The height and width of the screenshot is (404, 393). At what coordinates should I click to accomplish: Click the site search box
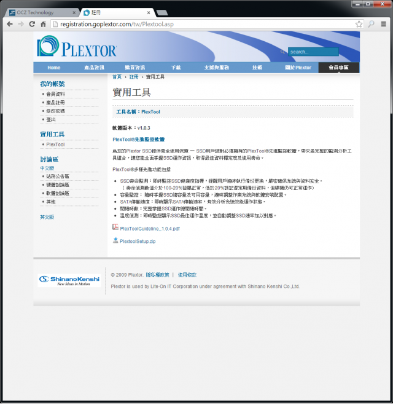point(313,52)
